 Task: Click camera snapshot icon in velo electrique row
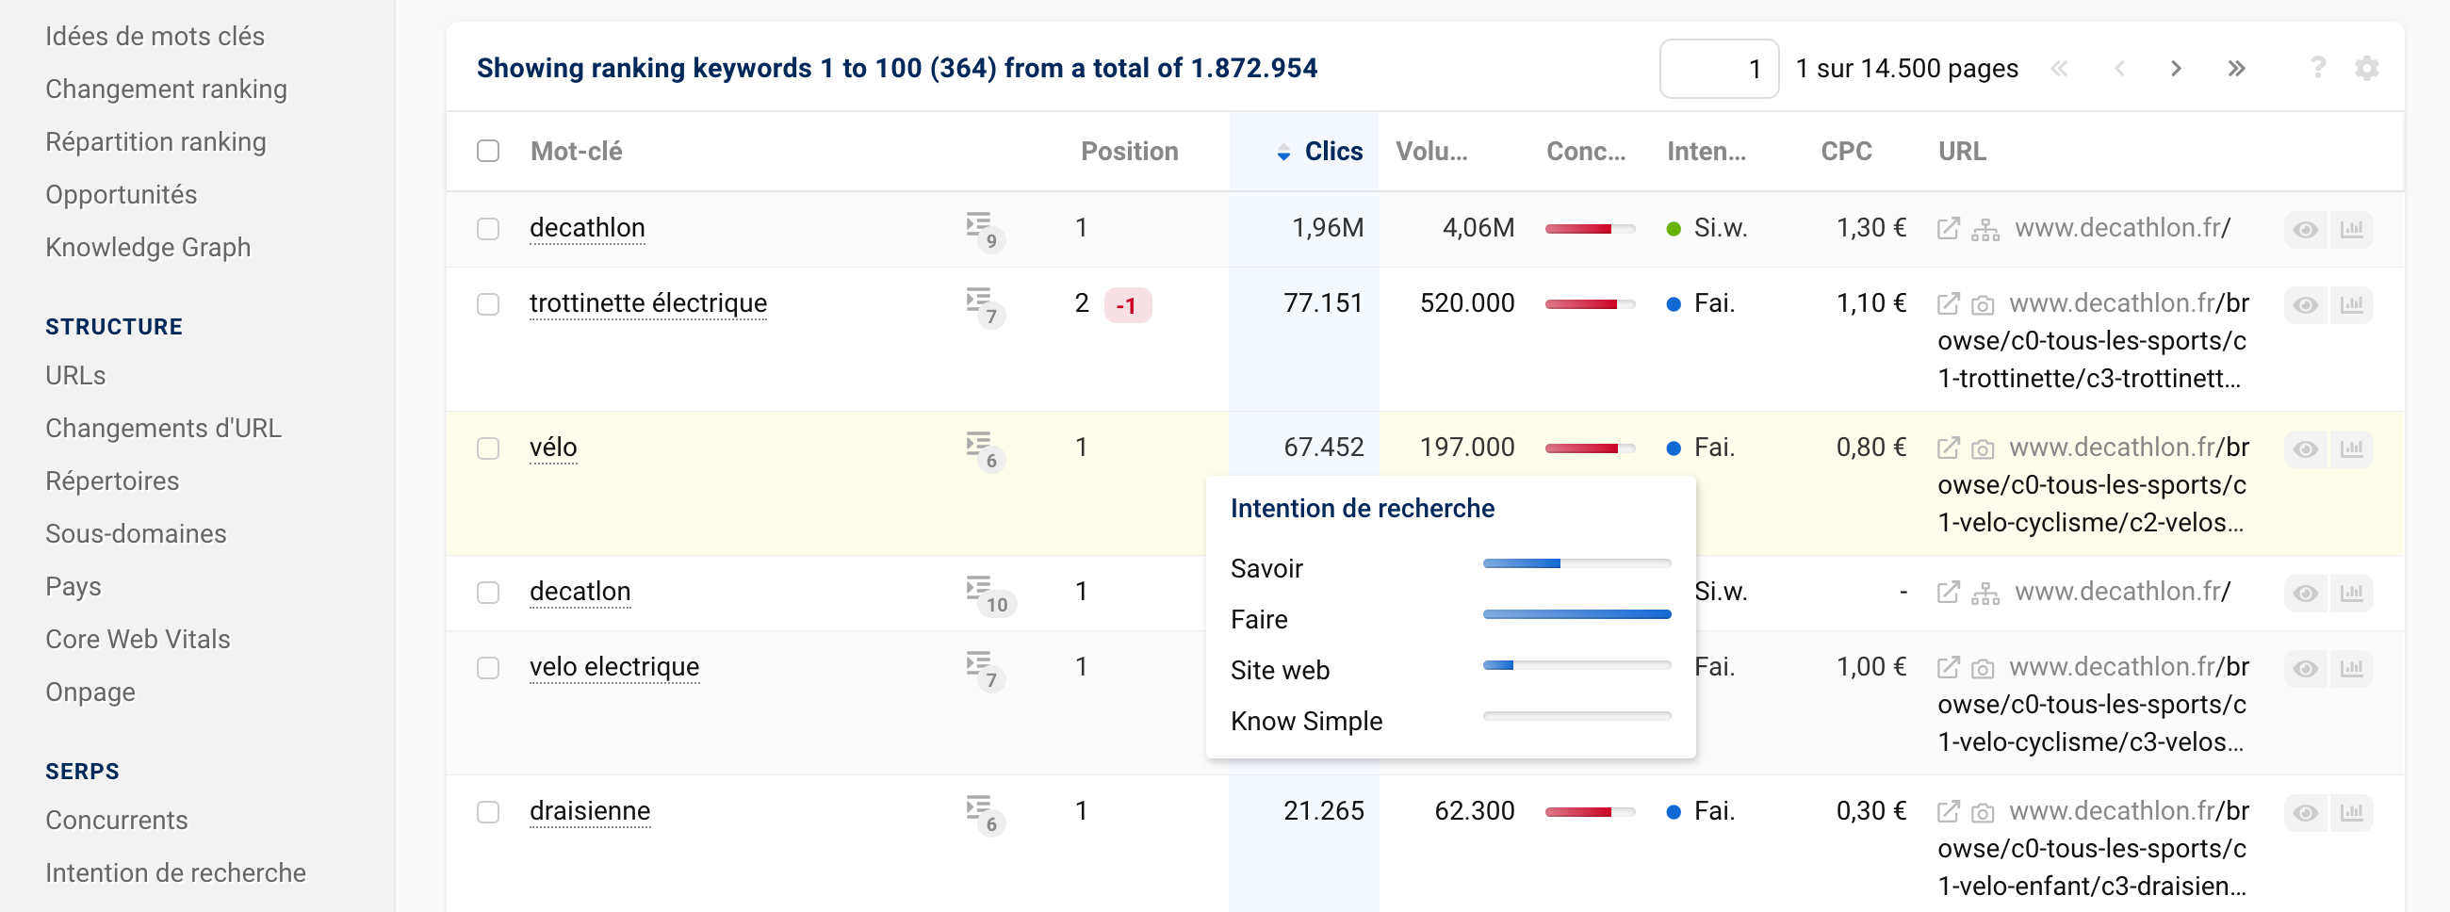(x=1982, y=669)
